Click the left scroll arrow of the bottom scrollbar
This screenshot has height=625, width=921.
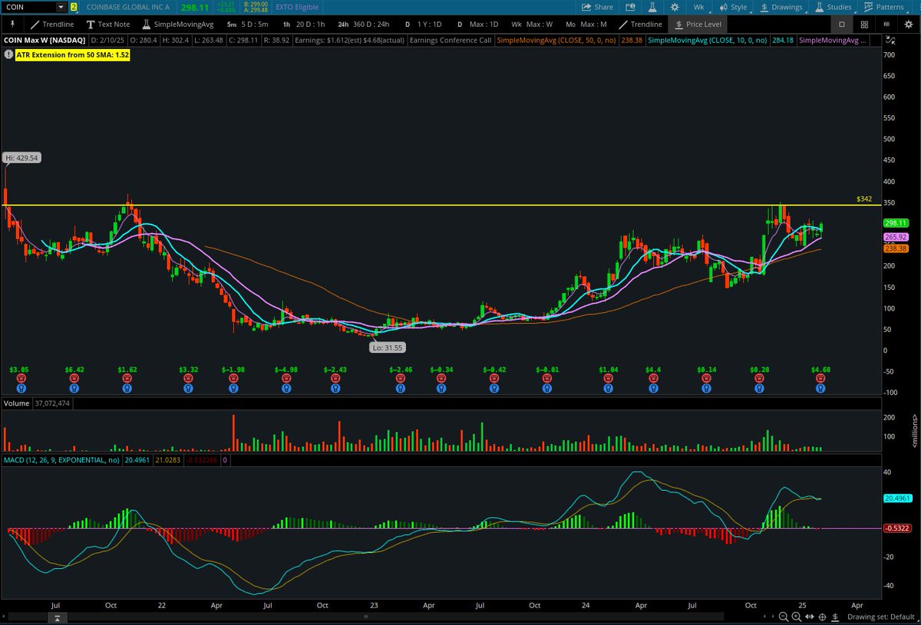tap(4, 617)
